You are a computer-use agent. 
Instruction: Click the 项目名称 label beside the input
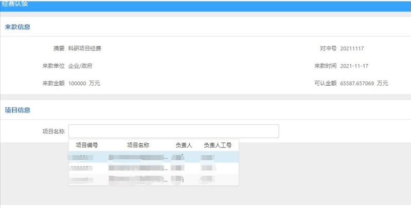tap(53, 131)
